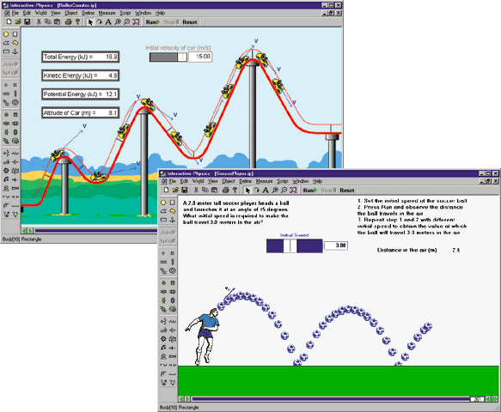The height and width of the screenshot is (412, 501).
Task: Click the print icon in the soccer window toolbar
Action: tap(225, 191)
